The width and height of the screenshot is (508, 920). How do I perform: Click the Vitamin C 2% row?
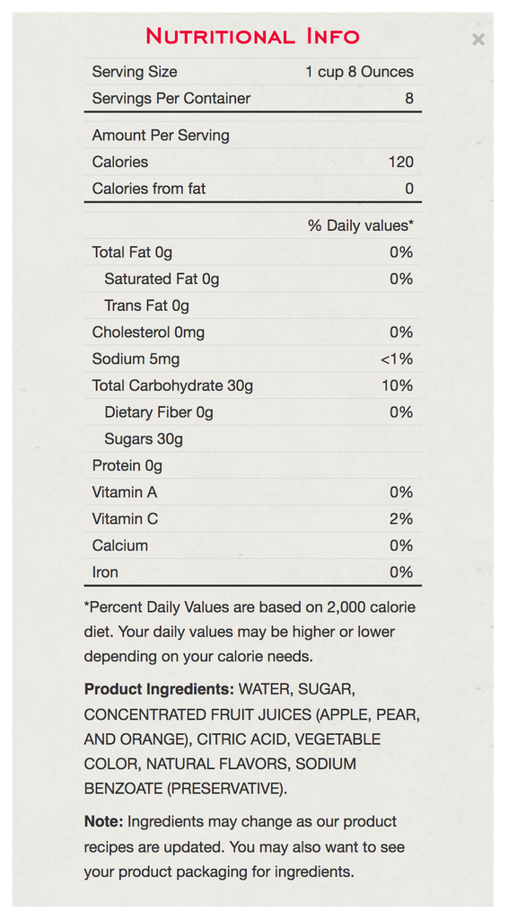pos(252,519)
